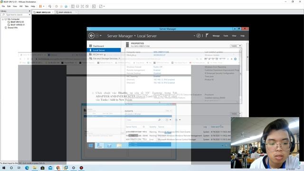Open Microsoft Store from taskbar

(x=42, y=168)
